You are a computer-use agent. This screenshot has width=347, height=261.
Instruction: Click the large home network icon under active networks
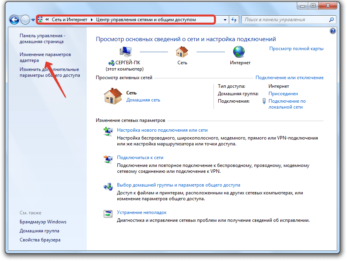tap(113, 96)
